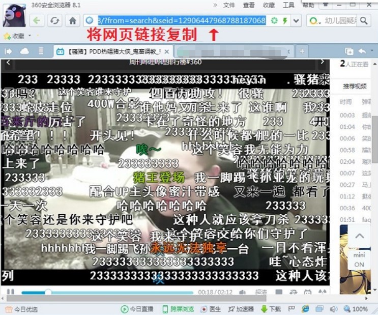Expand the closed-tabs dropdown arrow
Viewport: 378px width, 315px height.
tap(372, 50)
